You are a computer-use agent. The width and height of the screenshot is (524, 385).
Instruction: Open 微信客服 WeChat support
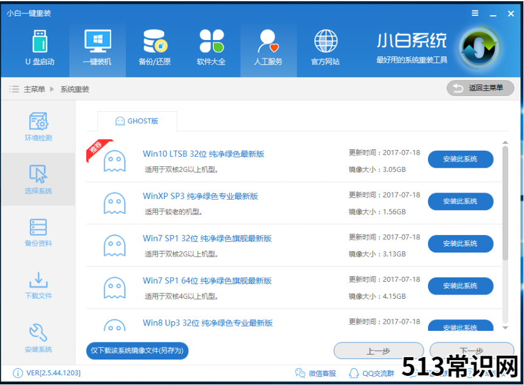(315, 373)
